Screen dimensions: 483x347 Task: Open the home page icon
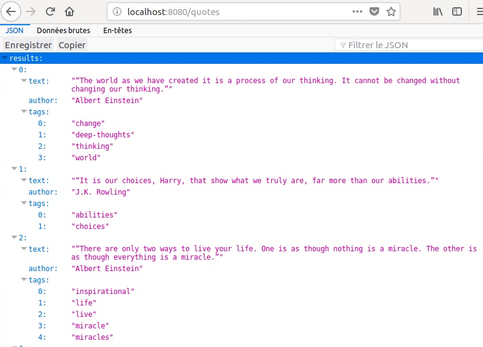[69, 11]
